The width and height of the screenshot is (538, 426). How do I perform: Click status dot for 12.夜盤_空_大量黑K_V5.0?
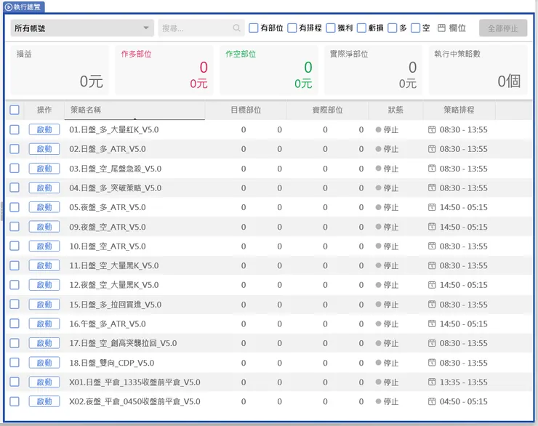tap(379, 285)
